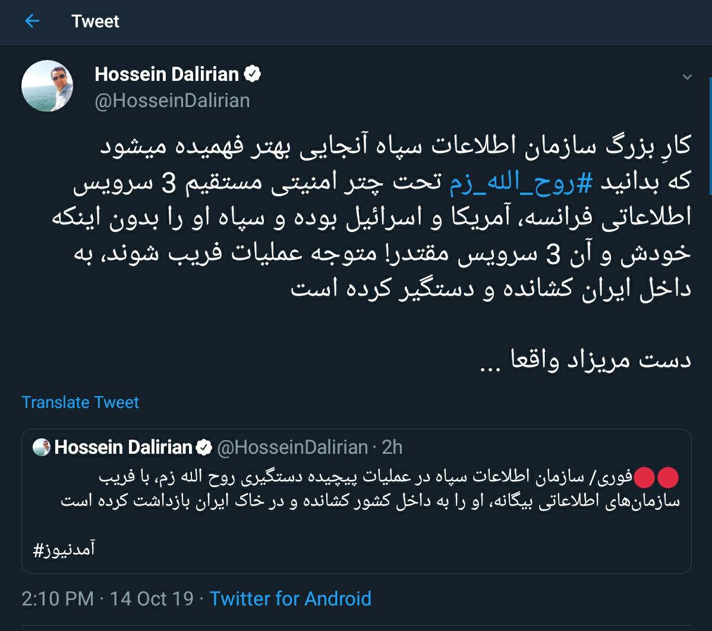
Task: Go back using the arrow icon
Action: 32,21
